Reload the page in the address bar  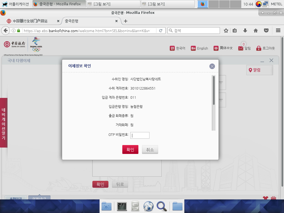pyautogui.click(x=161, y=31)
